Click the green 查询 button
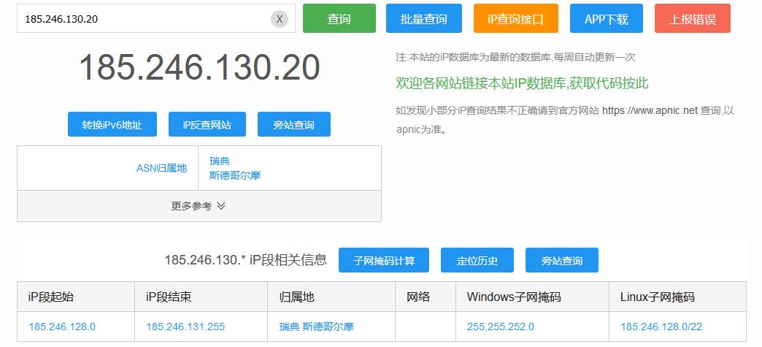This screenshot has width=762, height=347. click(339, 18)
